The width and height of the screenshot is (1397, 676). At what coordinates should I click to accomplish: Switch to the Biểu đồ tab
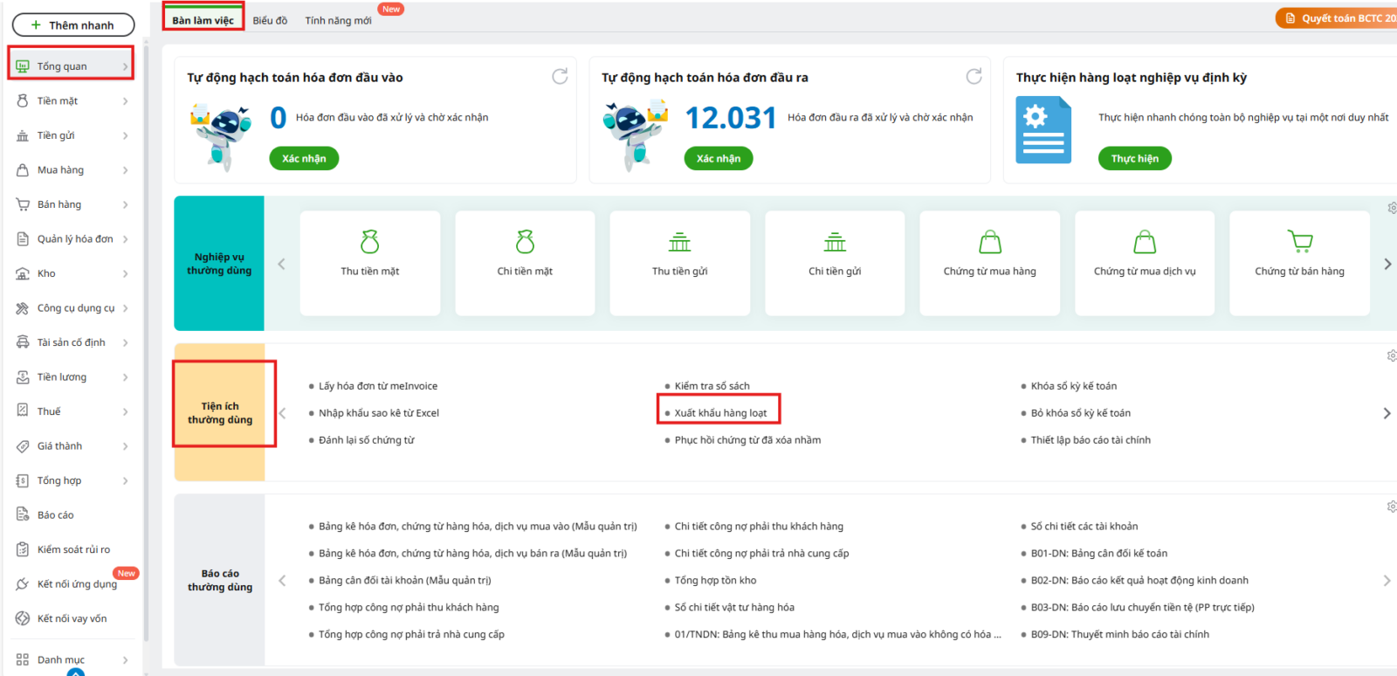(x=270, y=20)
